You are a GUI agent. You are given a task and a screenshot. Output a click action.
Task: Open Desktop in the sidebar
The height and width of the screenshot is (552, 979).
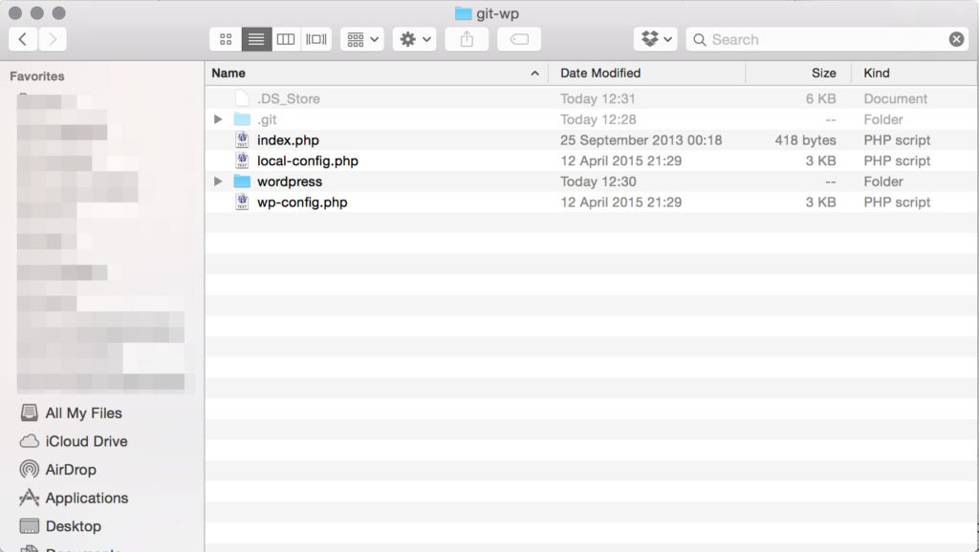pos(73,526)
